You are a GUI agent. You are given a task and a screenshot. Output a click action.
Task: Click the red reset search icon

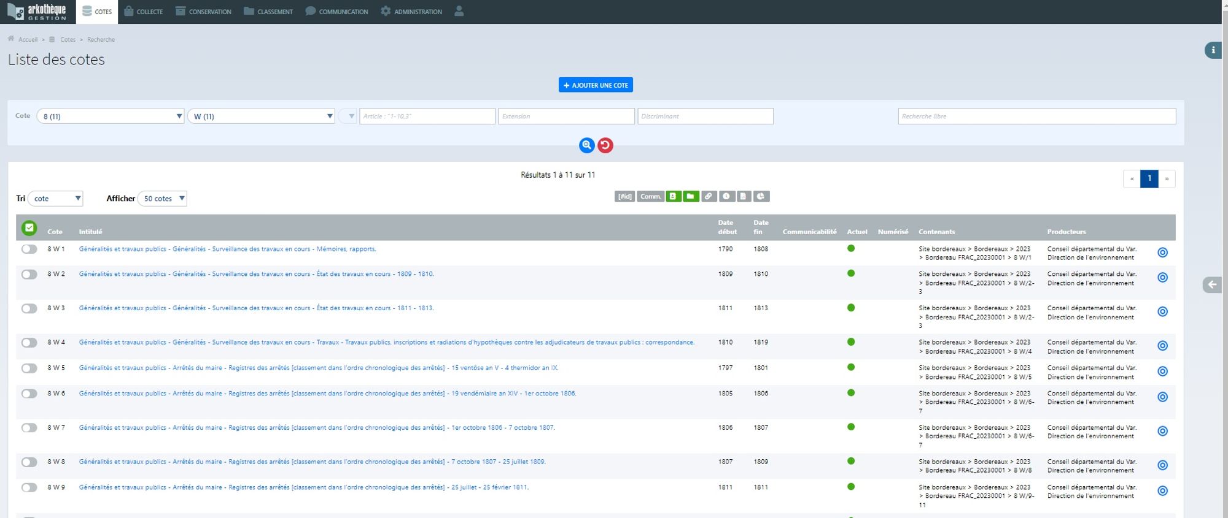pos(605,145)
